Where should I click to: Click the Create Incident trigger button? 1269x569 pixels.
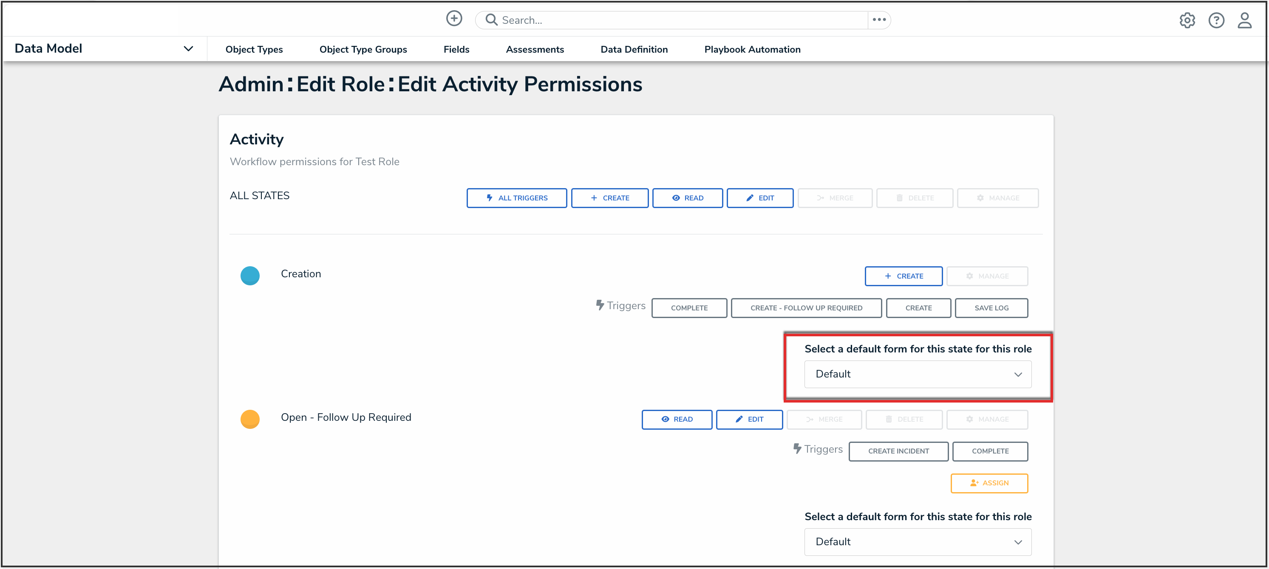[898, 451]
